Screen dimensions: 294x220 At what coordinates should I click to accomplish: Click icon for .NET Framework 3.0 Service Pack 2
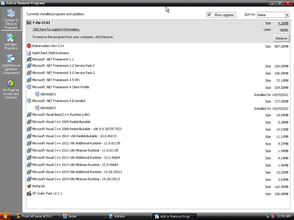(x=29, y=73)
